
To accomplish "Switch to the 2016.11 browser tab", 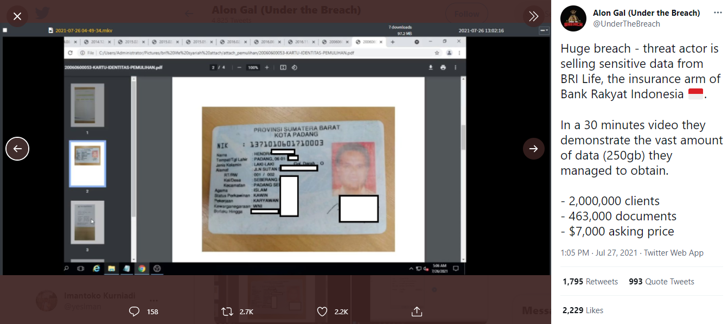I will click(303, 41).
